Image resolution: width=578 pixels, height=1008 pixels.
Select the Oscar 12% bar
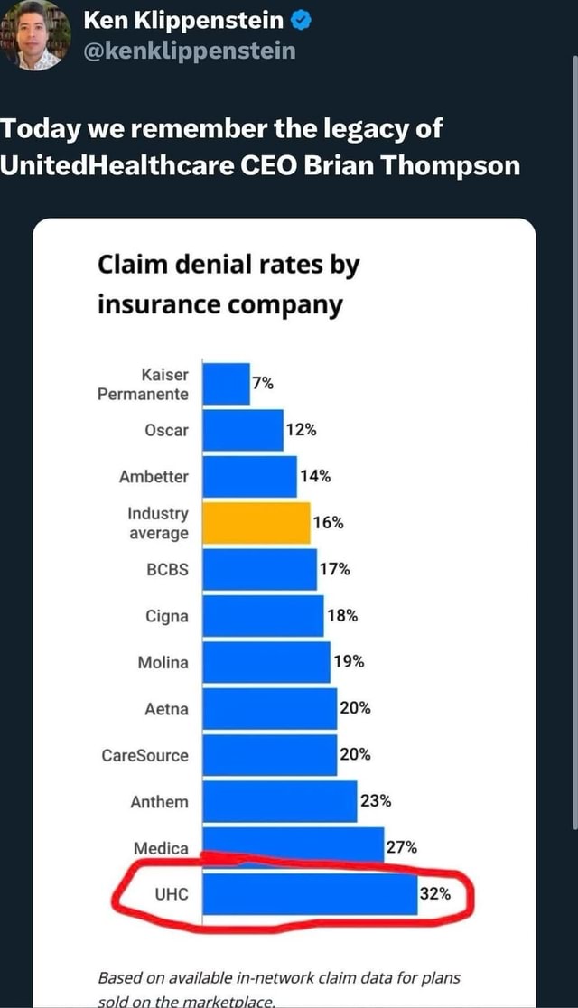243,430
